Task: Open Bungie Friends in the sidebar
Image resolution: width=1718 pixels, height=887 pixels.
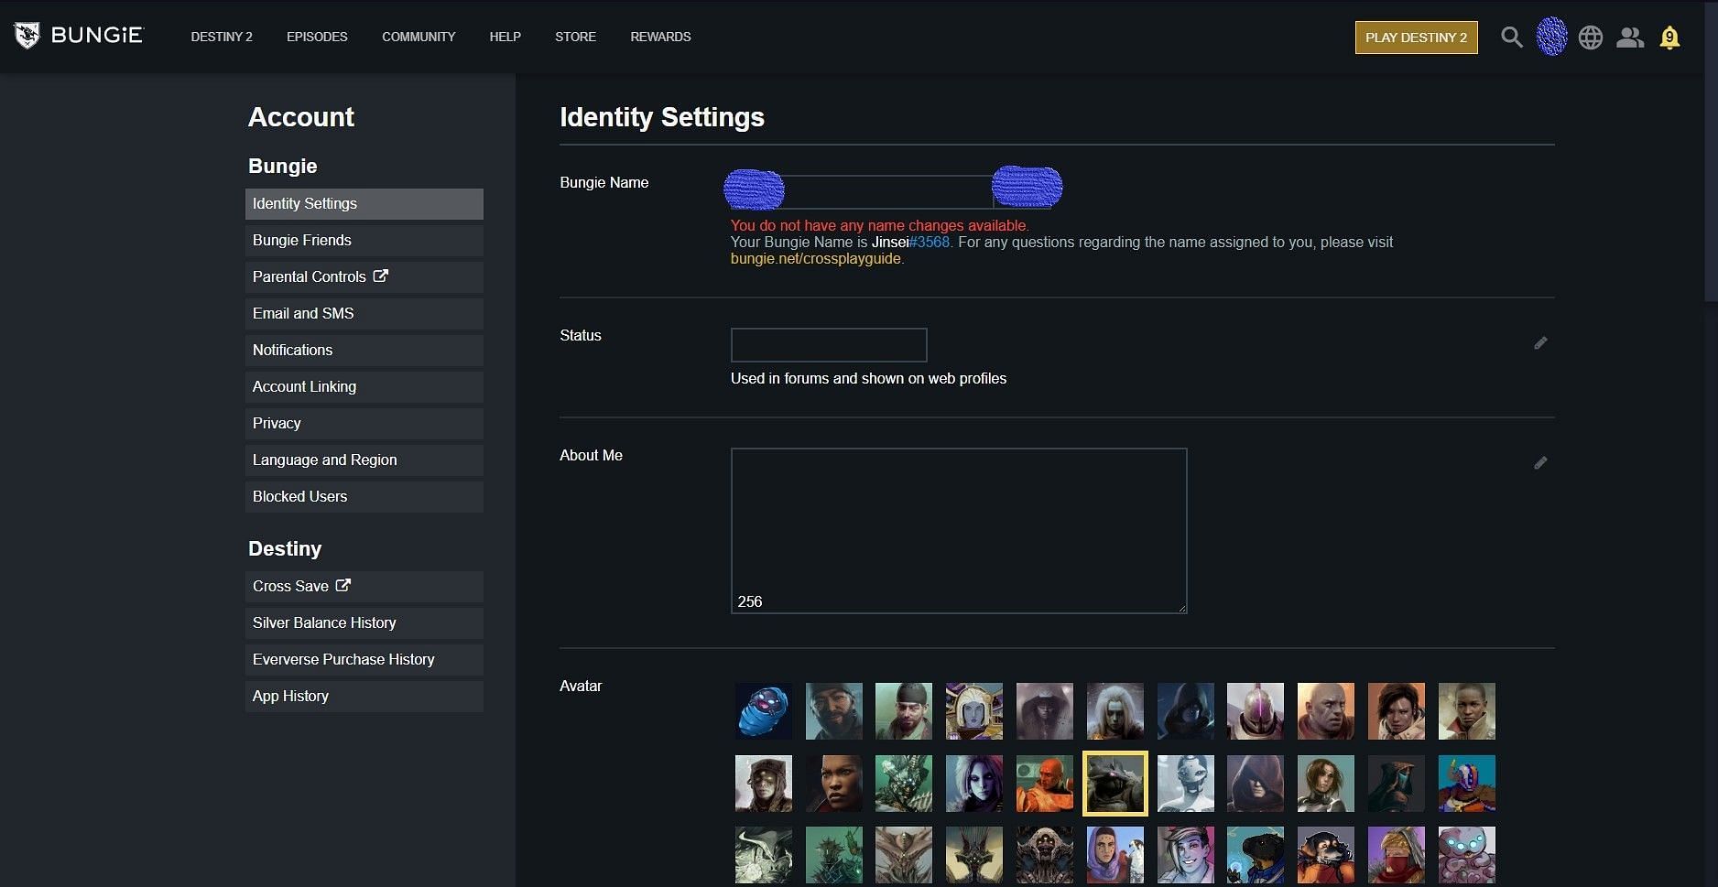Action: [364, 241]
